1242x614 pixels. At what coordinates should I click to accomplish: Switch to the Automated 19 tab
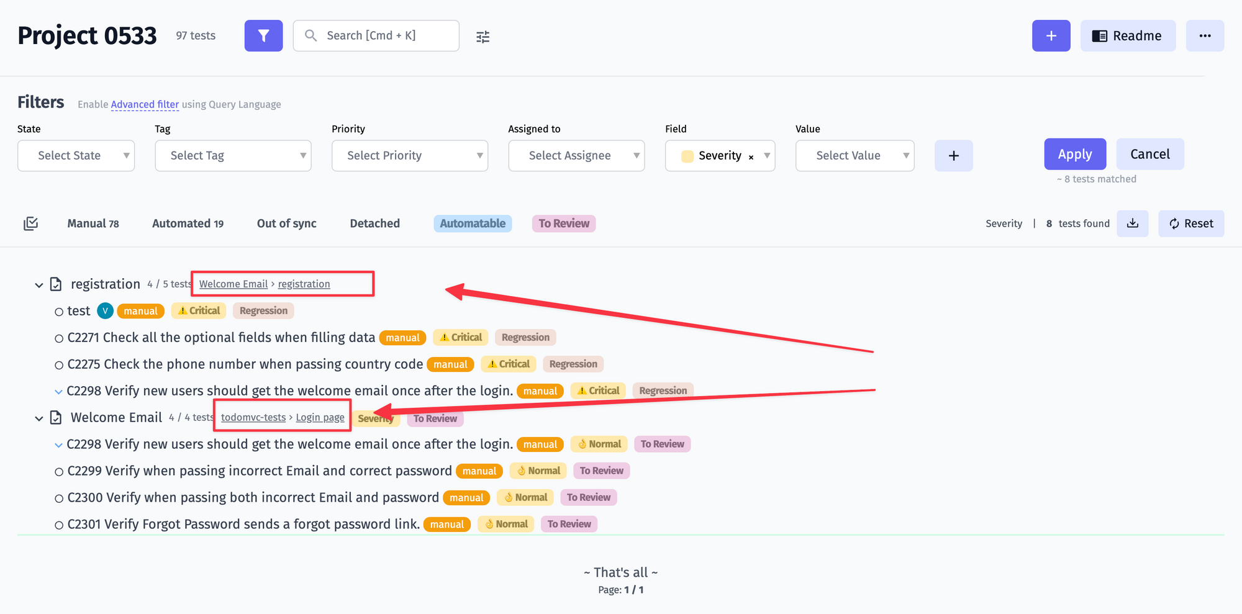pyautogui.click(x=188, y=223)
